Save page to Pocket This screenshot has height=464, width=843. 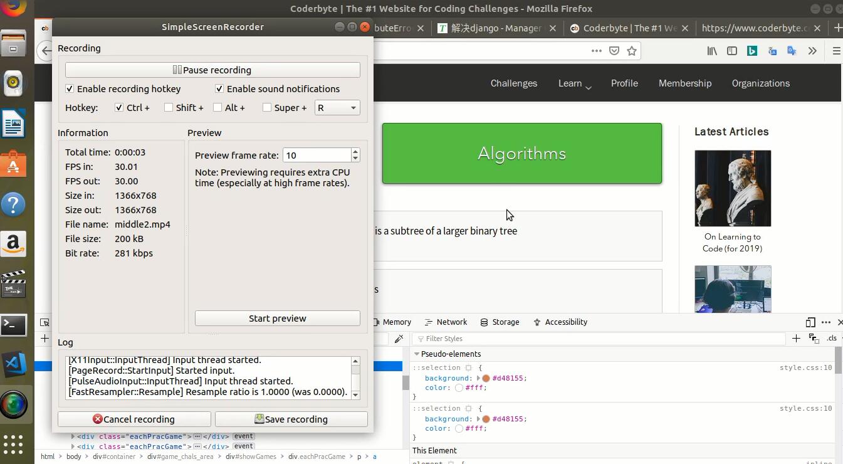coord(614,51)
